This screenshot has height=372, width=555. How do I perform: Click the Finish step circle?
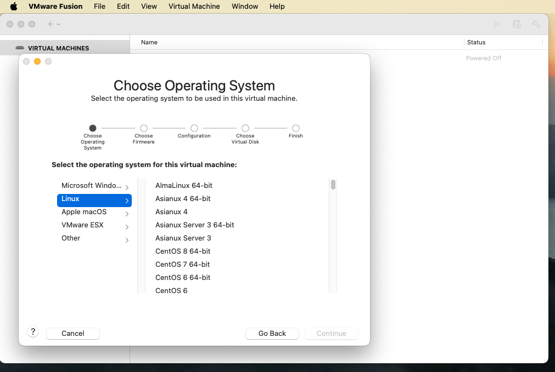coord(296,128)
